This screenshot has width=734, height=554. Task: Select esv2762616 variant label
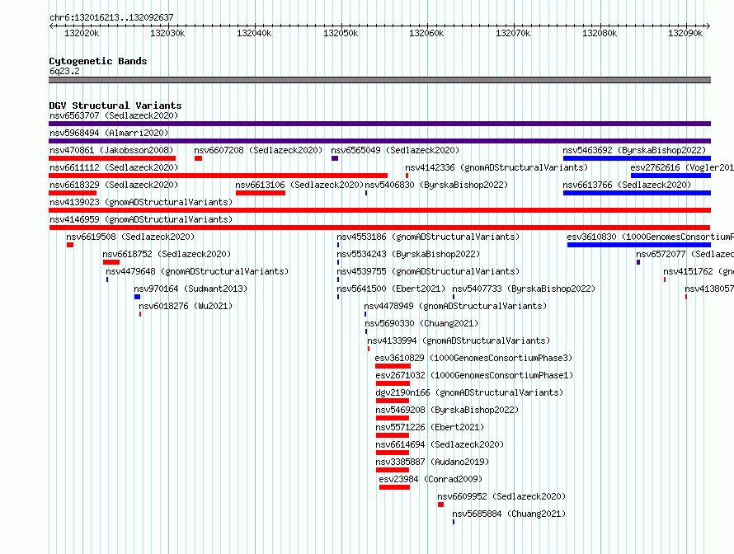682,167
